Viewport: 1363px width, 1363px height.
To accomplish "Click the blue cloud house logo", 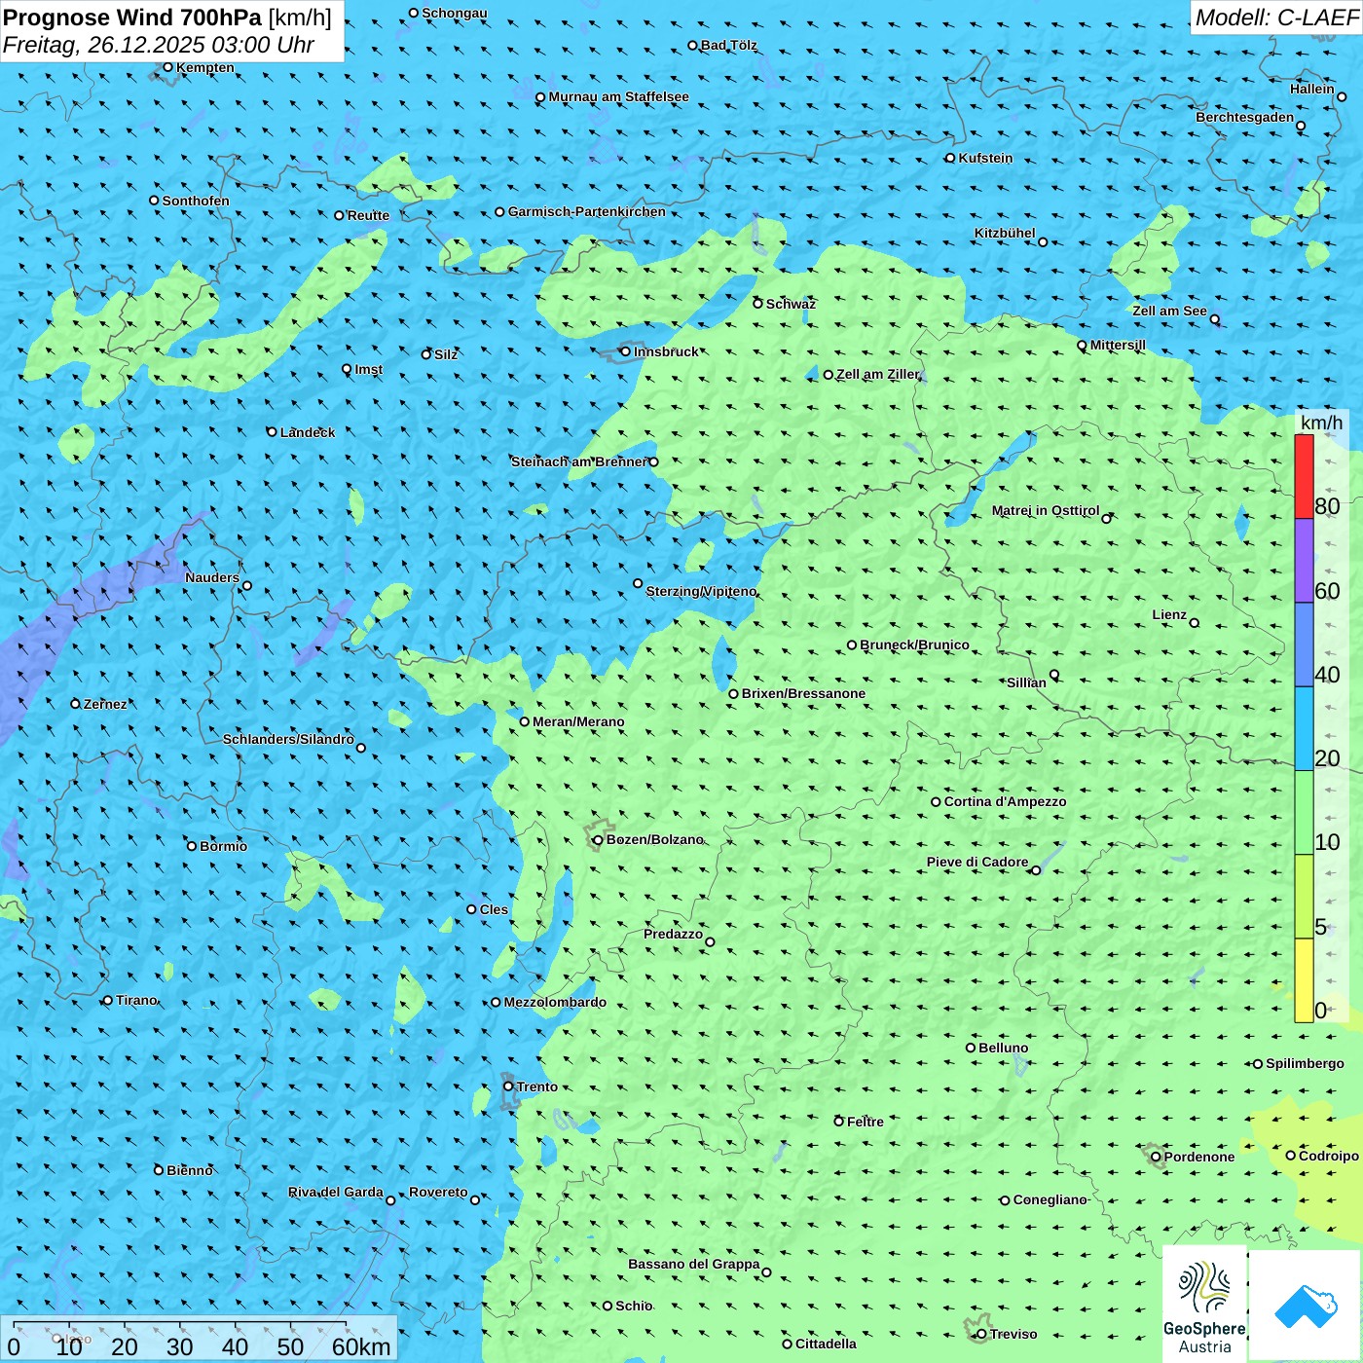I will (x=1306, y=1305).
